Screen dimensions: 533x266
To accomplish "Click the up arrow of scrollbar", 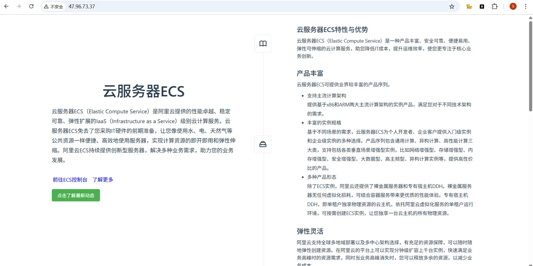I will pos(530,18).
